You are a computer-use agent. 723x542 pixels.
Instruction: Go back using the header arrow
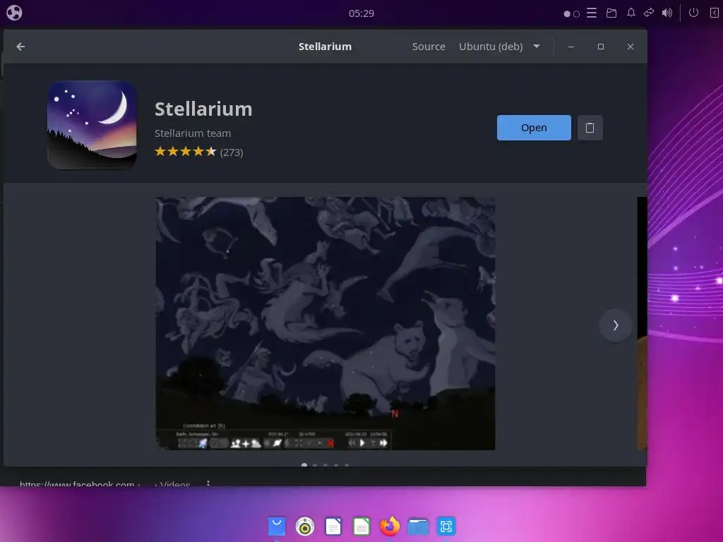(x=20, y=47)
